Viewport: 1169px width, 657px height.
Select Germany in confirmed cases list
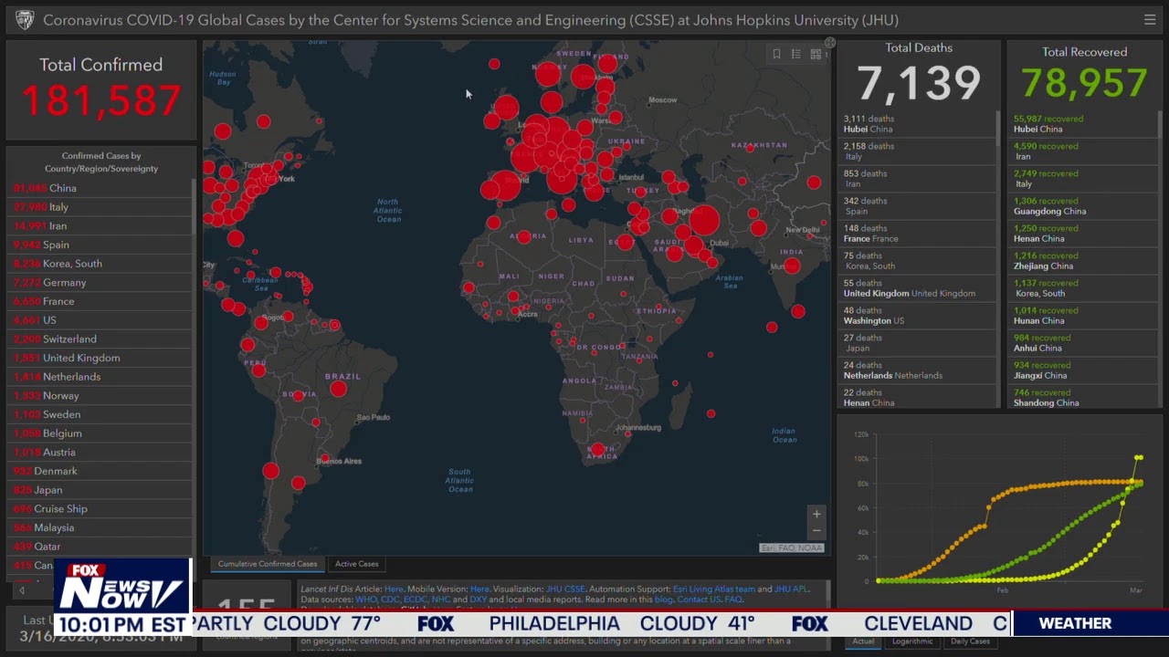(100, 283)
